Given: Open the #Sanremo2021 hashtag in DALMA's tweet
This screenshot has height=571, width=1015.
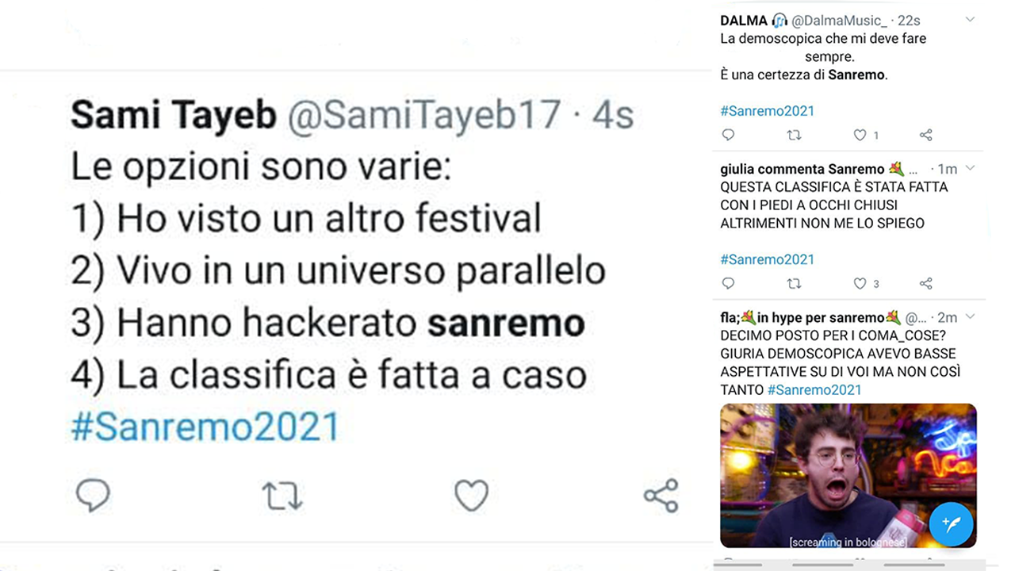Looking at the screenshot, I should [x=767, y=111].
